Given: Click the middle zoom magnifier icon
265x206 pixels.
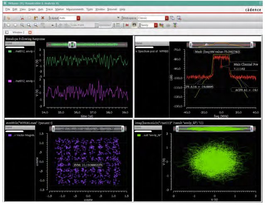Looking at the screenshot, I should pyautogui.click(x=29, y=25).
